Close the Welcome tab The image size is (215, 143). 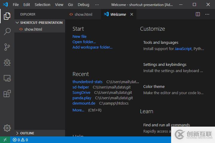pos(132,14)
